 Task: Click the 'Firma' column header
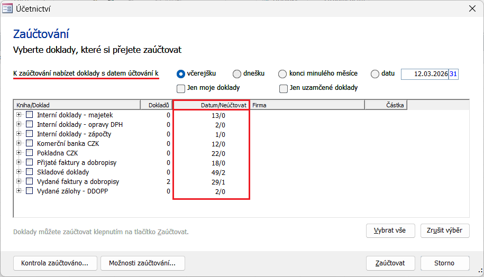point(307,105)
